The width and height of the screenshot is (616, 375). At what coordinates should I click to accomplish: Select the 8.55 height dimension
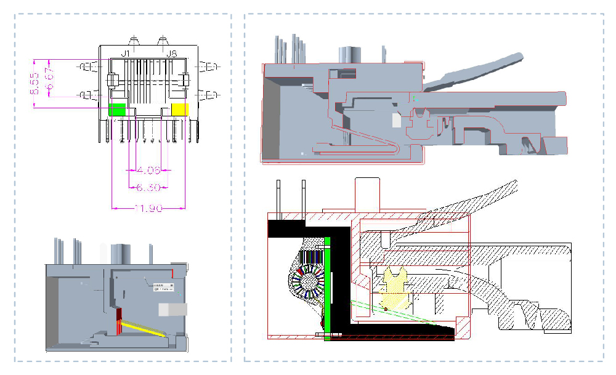35,83
